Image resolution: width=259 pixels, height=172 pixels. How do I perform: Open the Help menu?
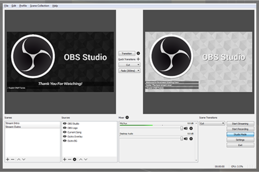(x=55, y=6)
